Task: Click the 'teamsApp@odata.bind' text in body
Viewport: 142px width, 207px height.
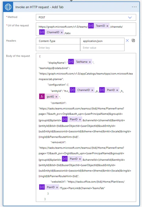Action: tap(54, 68)
